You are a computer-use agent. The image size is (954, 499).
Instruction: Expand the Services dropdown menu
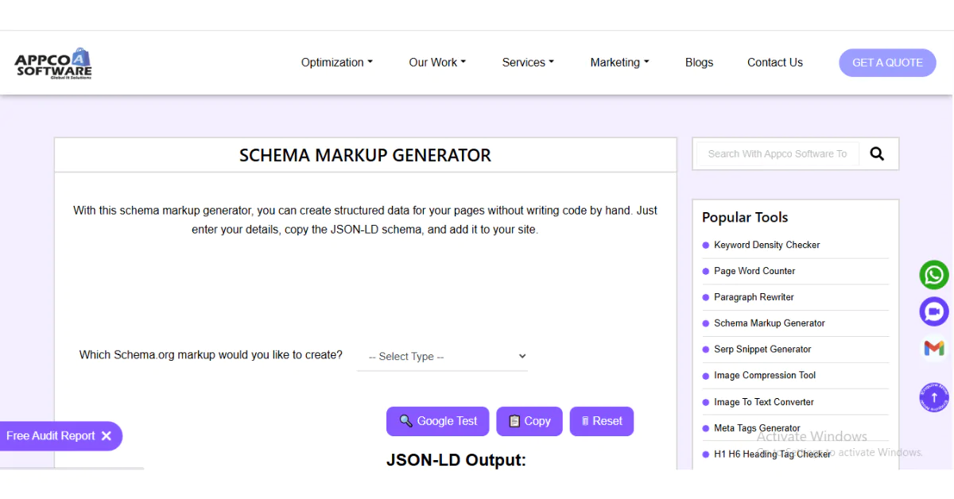pyautogui.click(x=527, y=62)
